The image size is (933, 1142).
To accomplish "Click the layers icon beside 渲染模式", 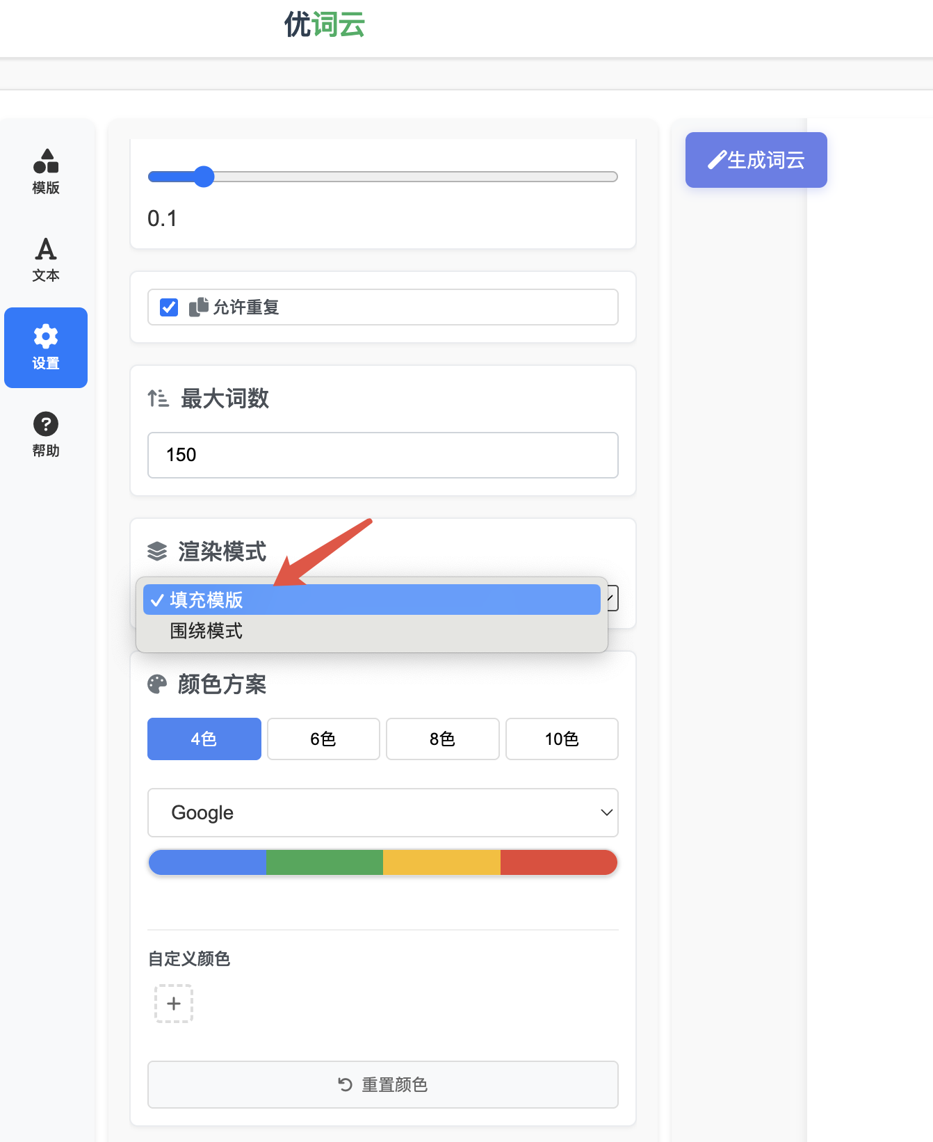I will (x=157, y=552).
